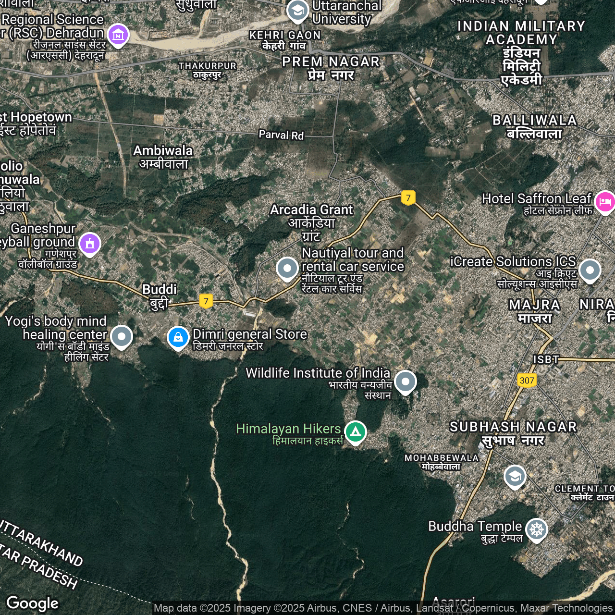The height and width of the screenshot is (615, 615).
Task: Click the route 307 highway shield
Action: click(527, 381)
